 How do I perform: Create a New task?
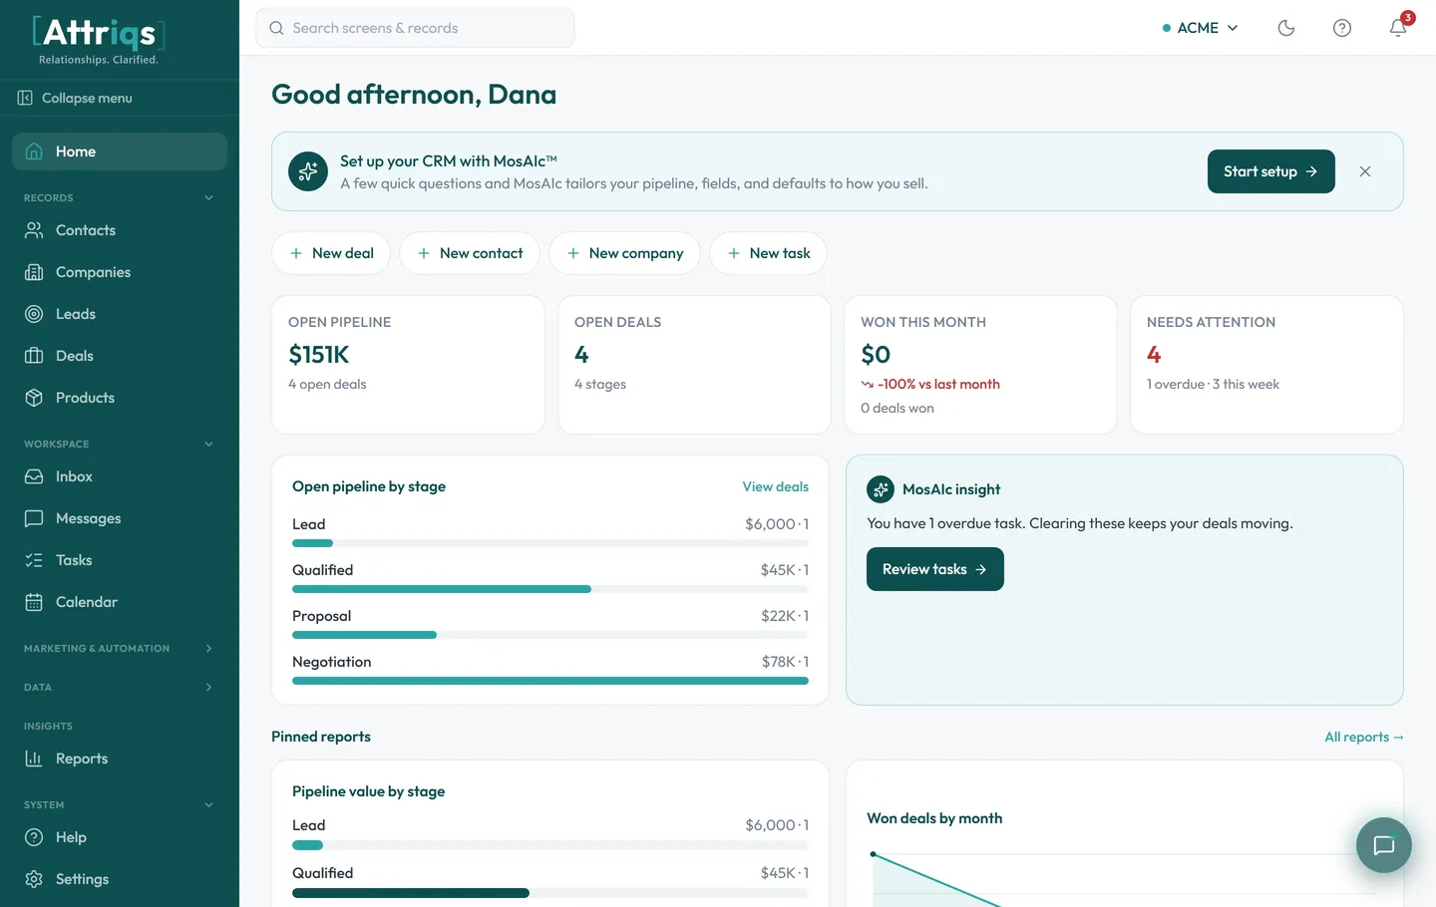point(768,253)
